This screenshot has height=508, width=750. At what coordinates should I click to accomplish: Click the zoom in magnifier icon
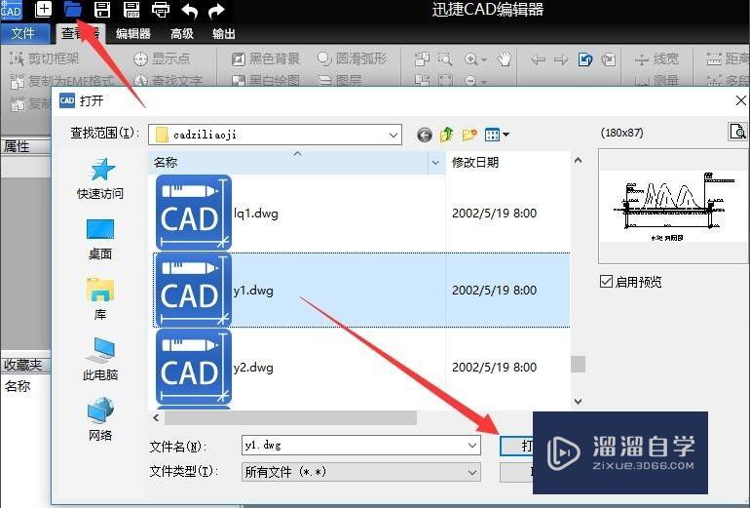[x=471, y=59]
